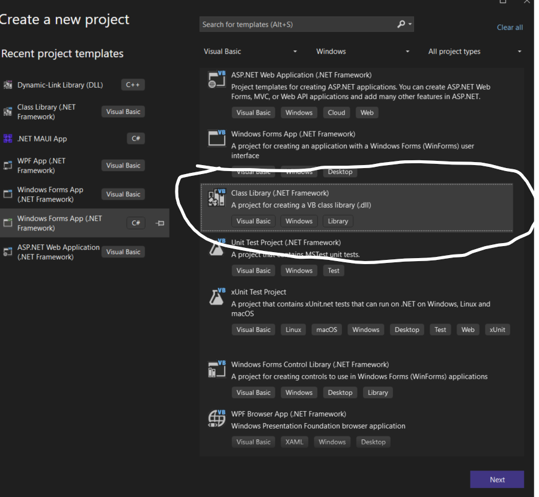Open the search options dropdown arrow
Screen dimensions: 539x497
[410, 24]
